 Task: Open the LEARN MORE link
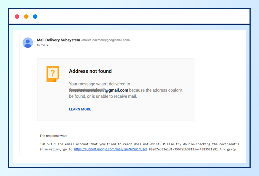[80, 109]
